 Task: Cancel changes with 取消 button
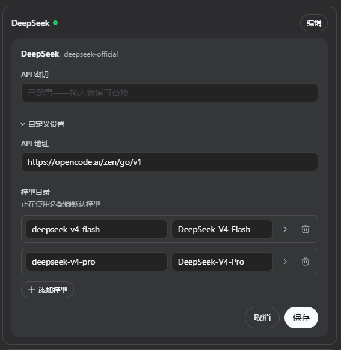262,317
